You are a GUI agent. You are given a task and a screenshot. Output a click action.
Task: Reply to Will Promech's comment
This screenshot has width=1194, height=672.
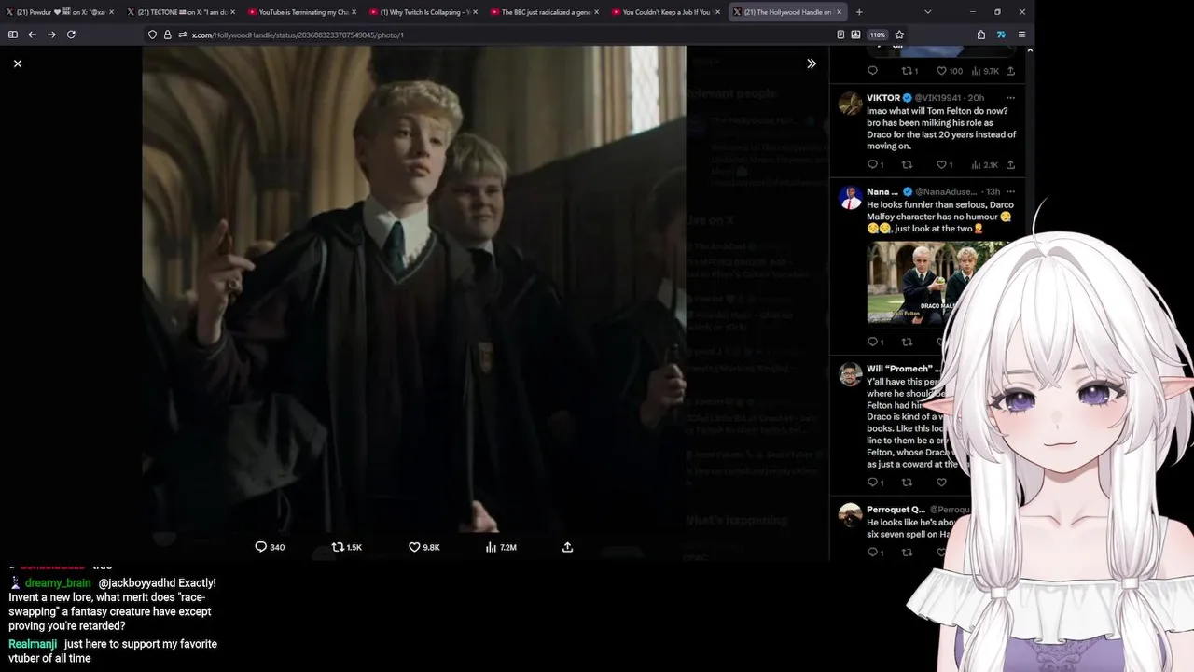[x=874, y=483]
